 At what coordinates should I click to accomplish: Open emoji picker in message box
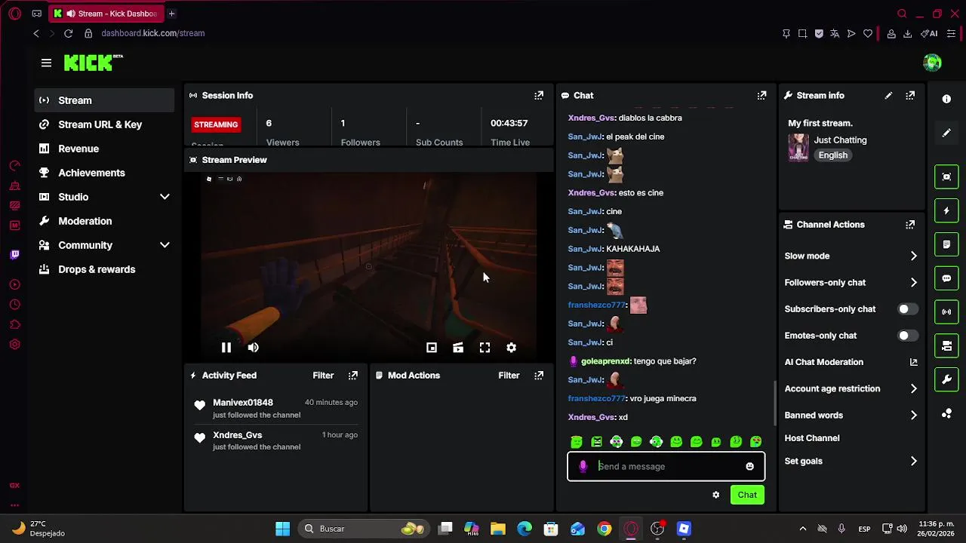[749, 467]
